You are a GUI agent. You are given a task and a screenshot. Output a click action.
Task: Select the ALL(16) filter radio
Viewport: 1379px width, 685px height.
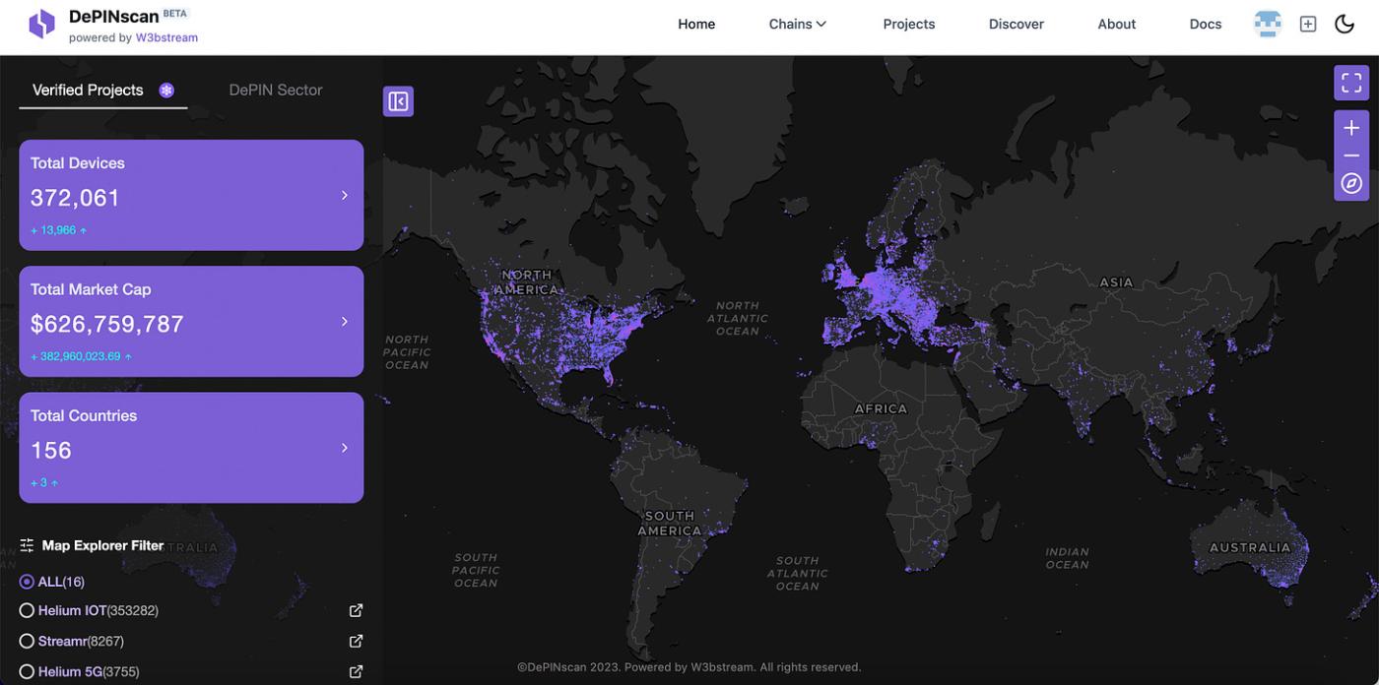tap(27, 582)
